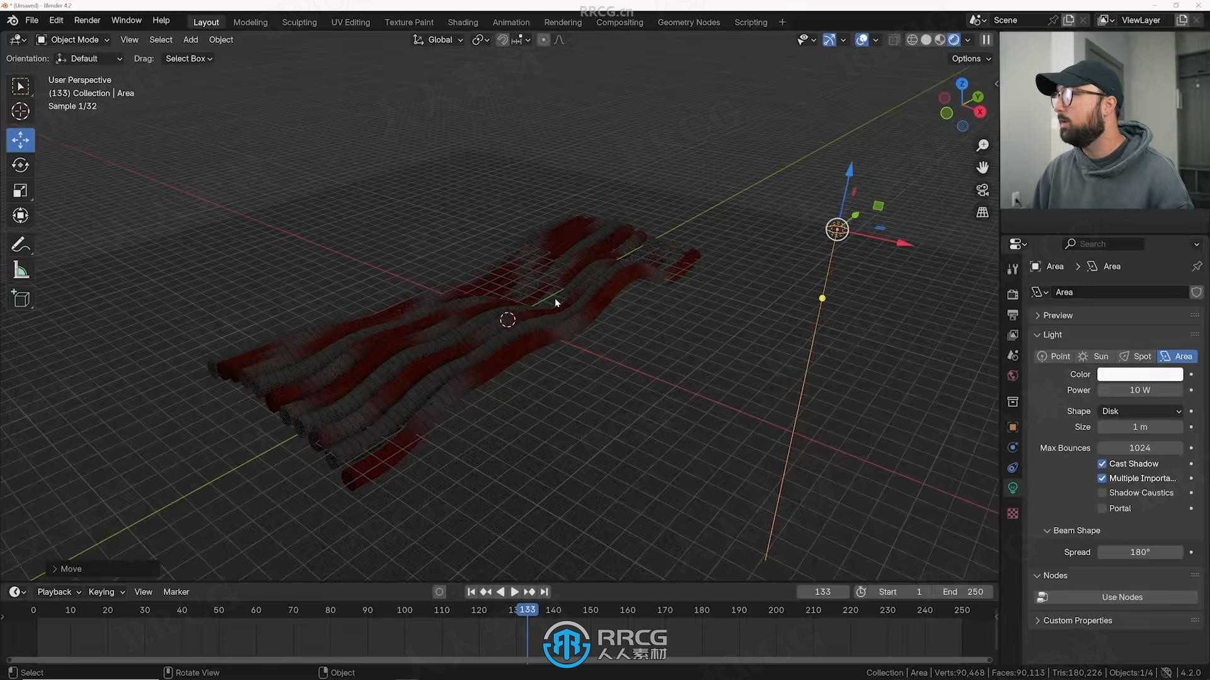Open the Drag Select Box dropdown
The image size is (1210, 680).
point(189,59)
